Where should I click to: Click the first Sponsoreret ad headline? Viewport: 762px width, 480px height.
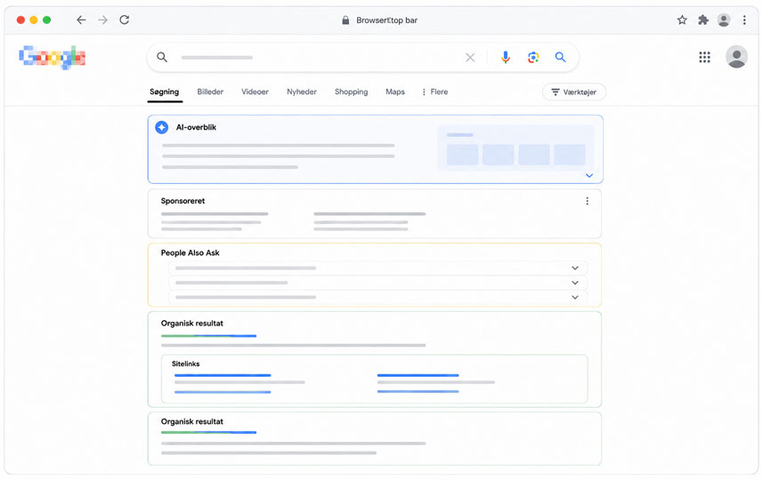pyautogui.click(x=215, y=213)
